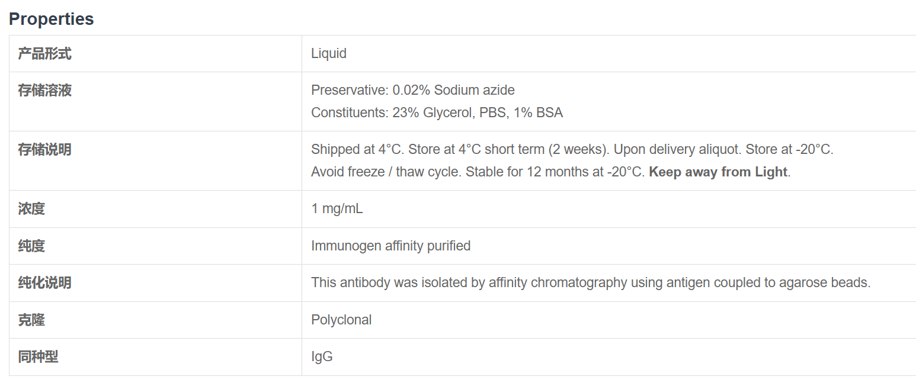Select the 同种型 label
This screenshot has width=916, height=386.
(x=38, y=357)
